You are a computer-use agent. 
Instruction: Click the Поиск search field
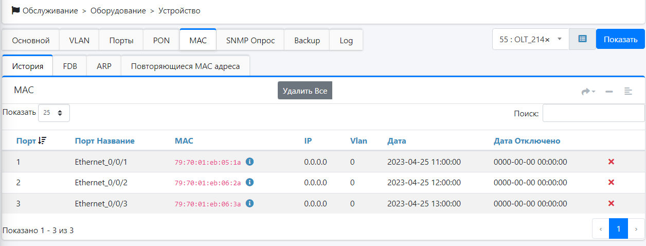point(593,113)
